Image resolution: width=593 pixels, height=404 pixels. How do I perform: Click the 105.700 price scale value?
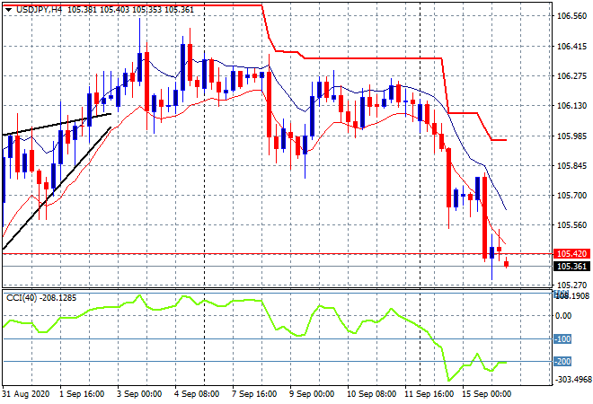pos(571,196)
